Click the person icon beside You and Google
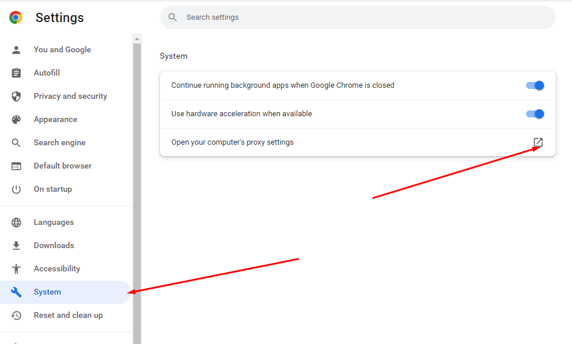This screenshot has height=344, width=572. pyautogui.click(x=16, y=50)
